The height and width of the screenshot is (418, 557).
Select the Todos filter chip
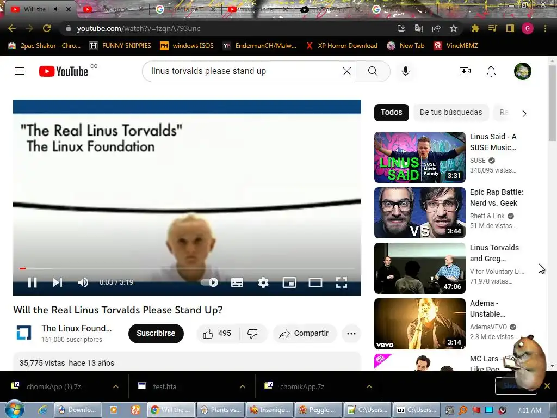[x=392, y=112]
